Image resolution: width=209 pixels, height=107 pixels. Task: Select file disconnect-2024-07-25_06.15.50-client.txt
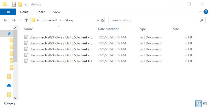pos(61,61)
